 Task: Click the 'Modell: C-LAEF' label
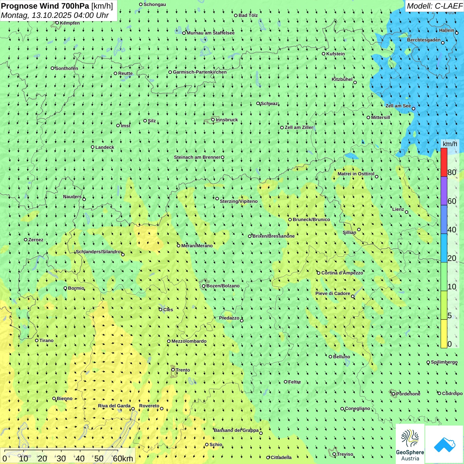click(435, 6)
